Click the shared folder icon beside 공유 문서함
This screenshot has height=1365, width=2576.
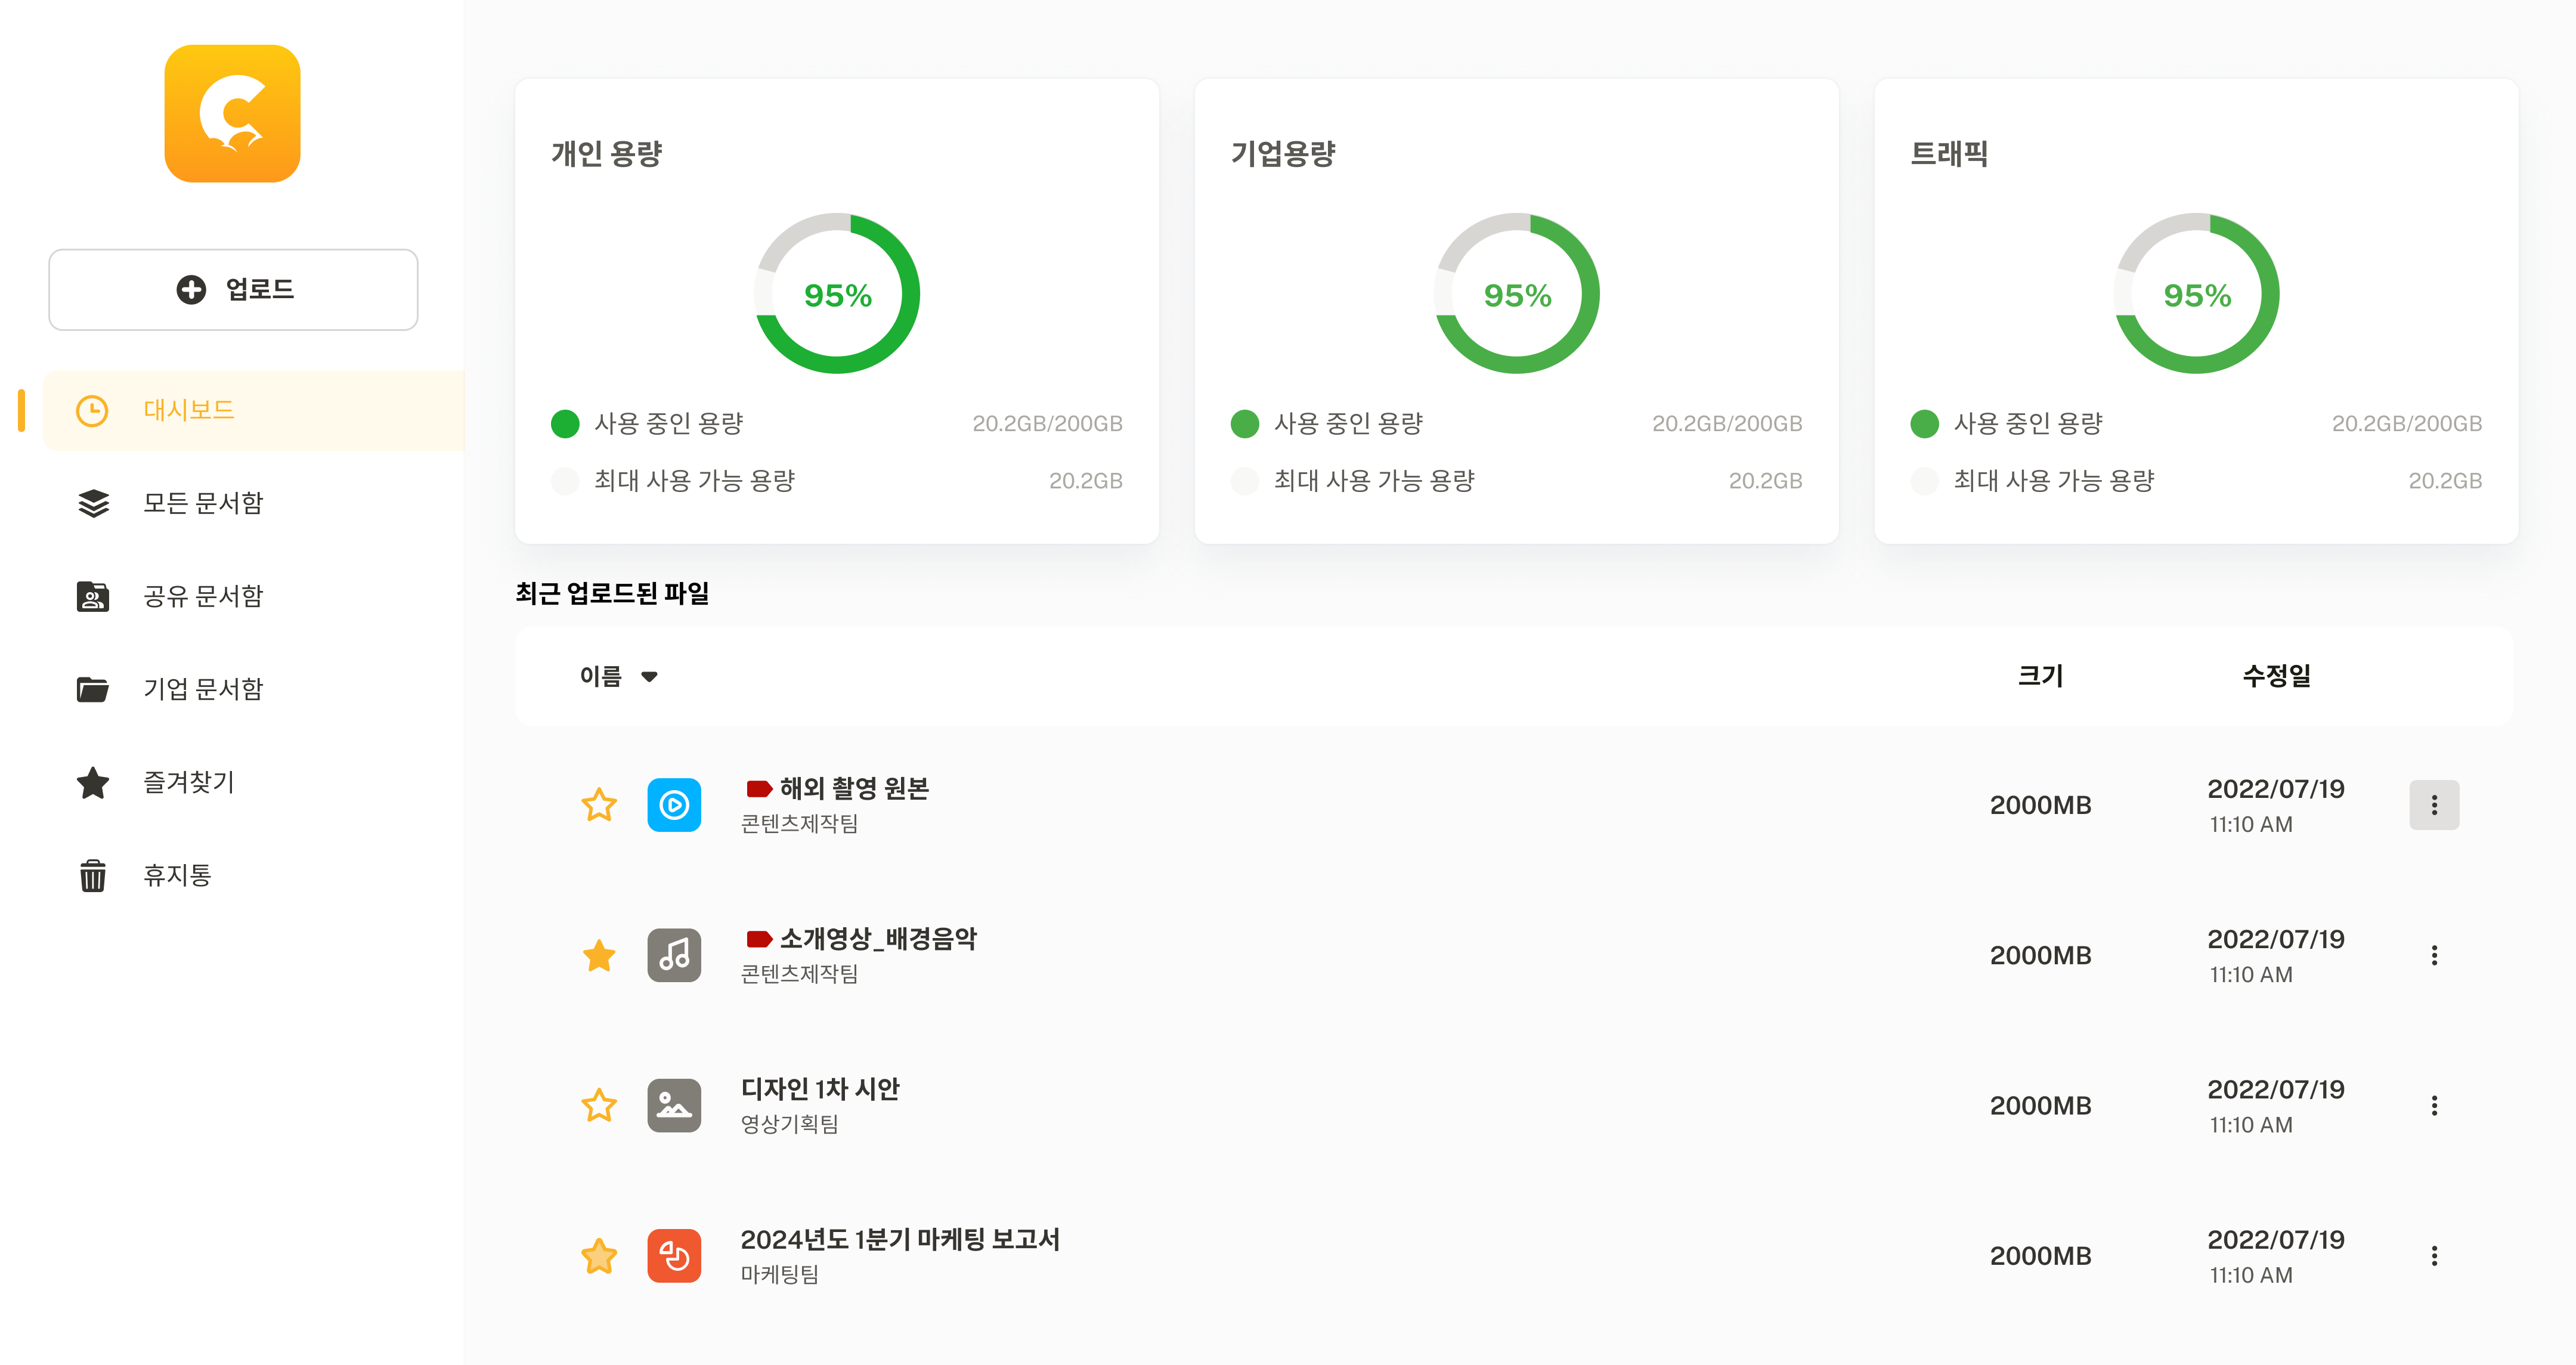(93, 596)
